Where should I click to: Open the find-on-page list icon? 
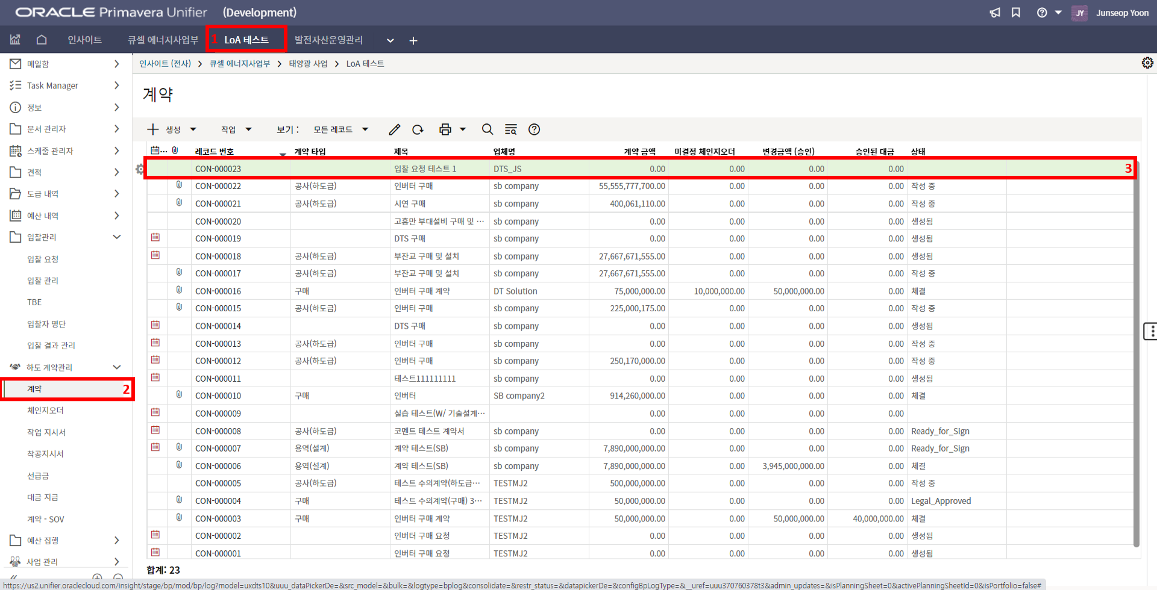coord(510,129)
